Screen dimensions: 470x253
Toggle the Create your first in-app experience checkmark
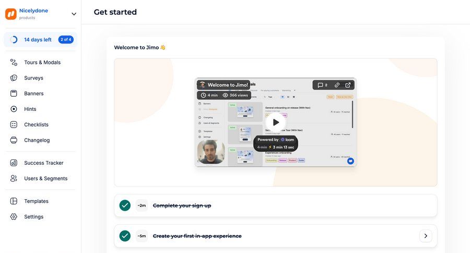(x=125, y=236)
